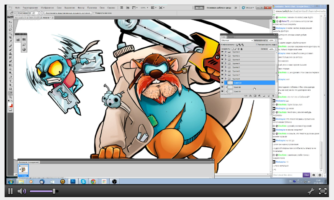The width and height of the screenshot is (334, 200).
Task: Expand the Группа 4 group
Action: click(x=226, y=63)
